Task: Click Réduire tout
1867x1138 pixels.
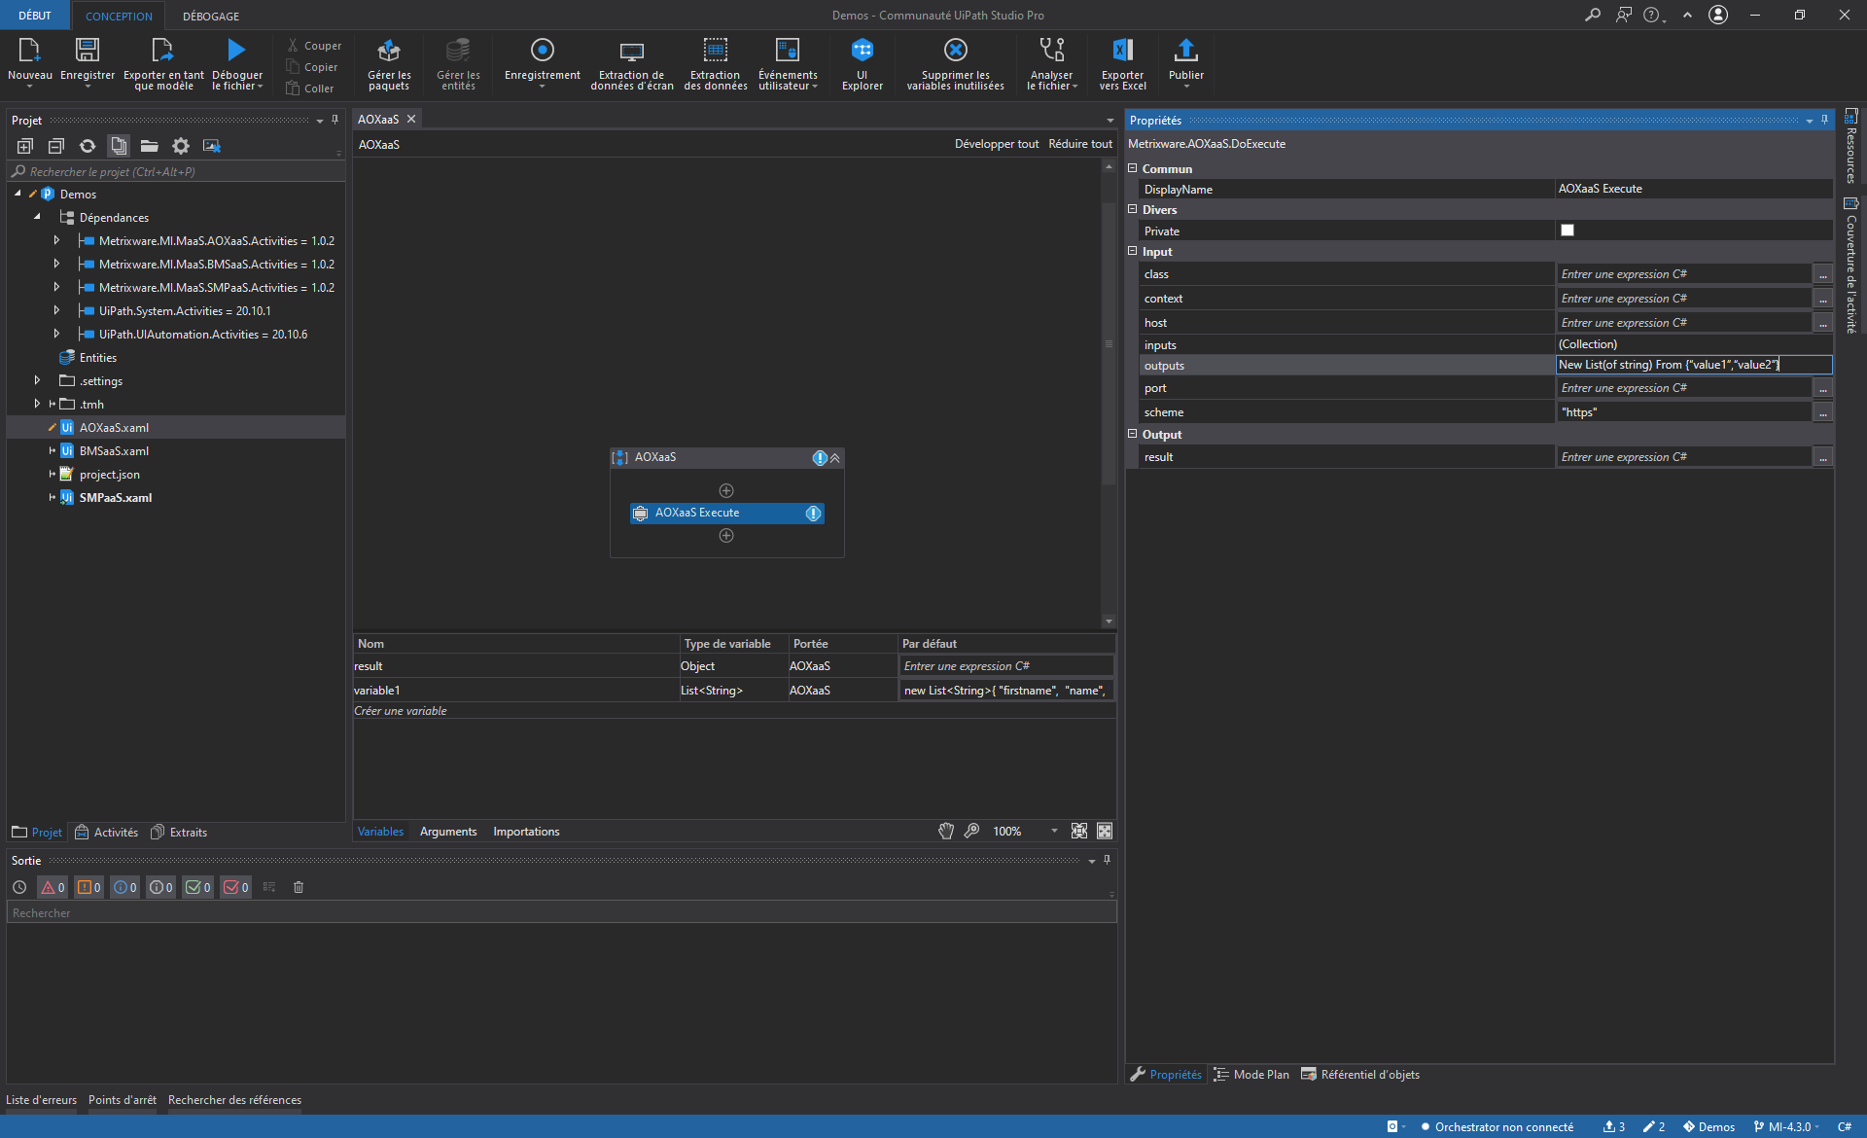Action: coord(1079,144)
